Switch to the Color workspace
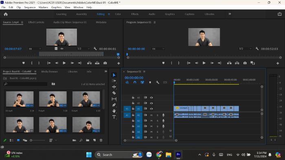285x160 pixels. pos(118,14)
